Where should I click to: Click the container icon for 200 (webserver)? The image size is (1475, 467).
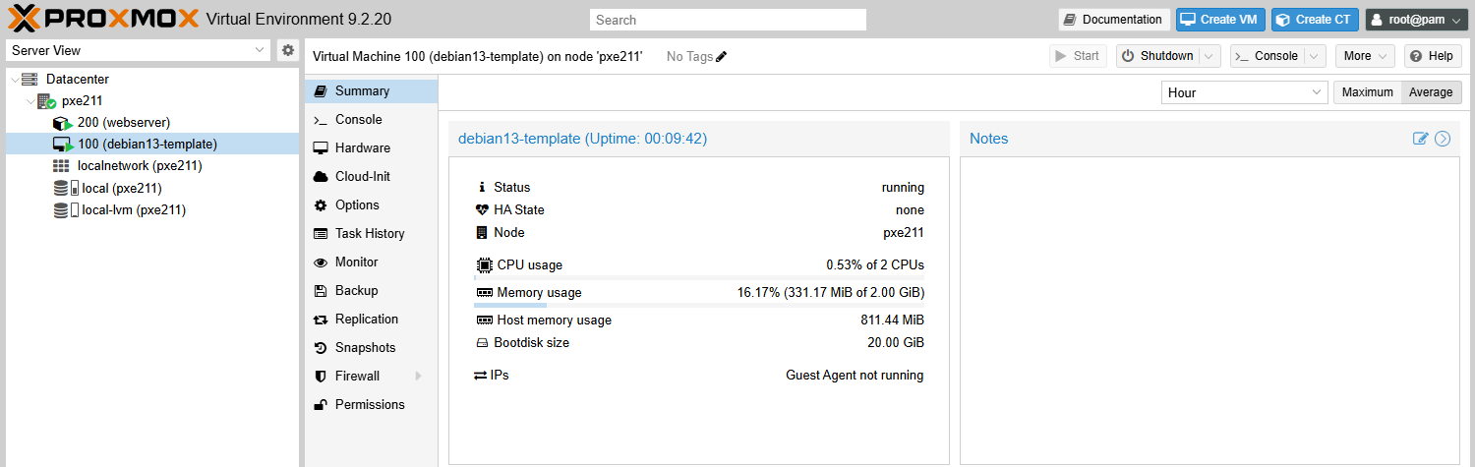click(63, 123)
